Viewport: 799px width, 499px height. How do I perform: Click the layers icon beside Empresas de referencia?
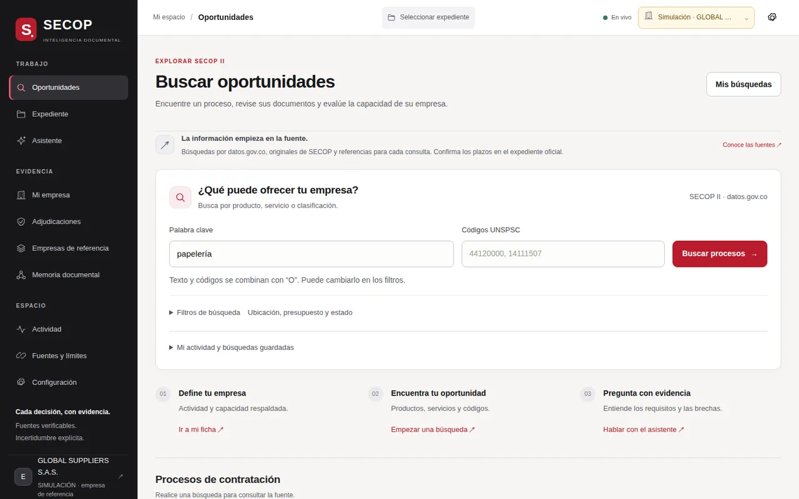click(21, 248)
